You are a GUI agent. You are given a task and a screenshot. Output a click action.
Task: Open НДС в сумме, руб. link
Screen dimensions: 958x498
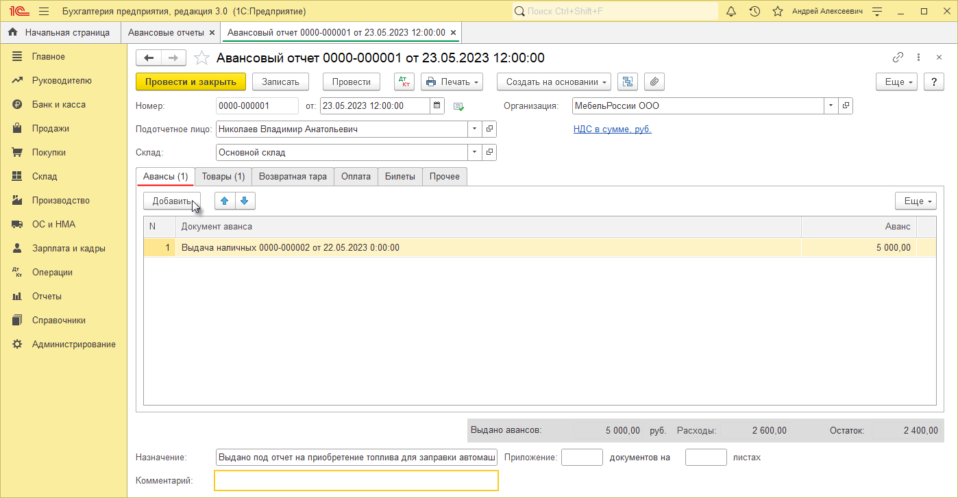coord(613,129)
